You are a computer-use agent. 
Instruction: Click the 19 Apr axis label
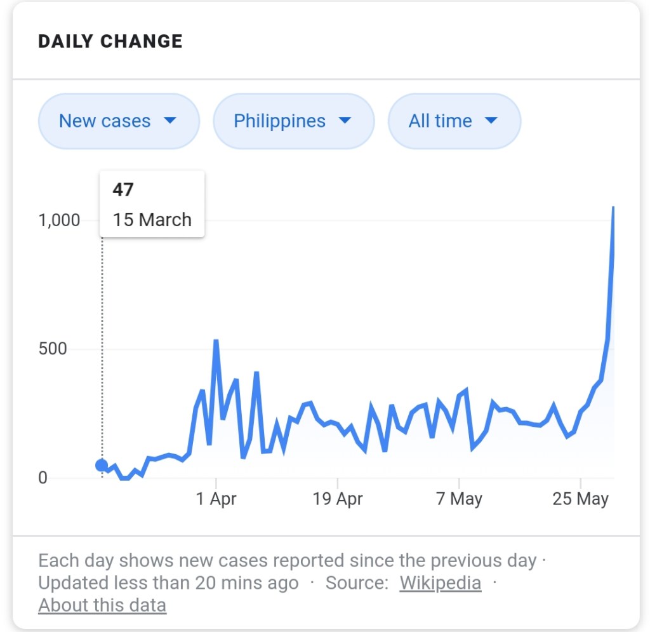pos(337,499)
